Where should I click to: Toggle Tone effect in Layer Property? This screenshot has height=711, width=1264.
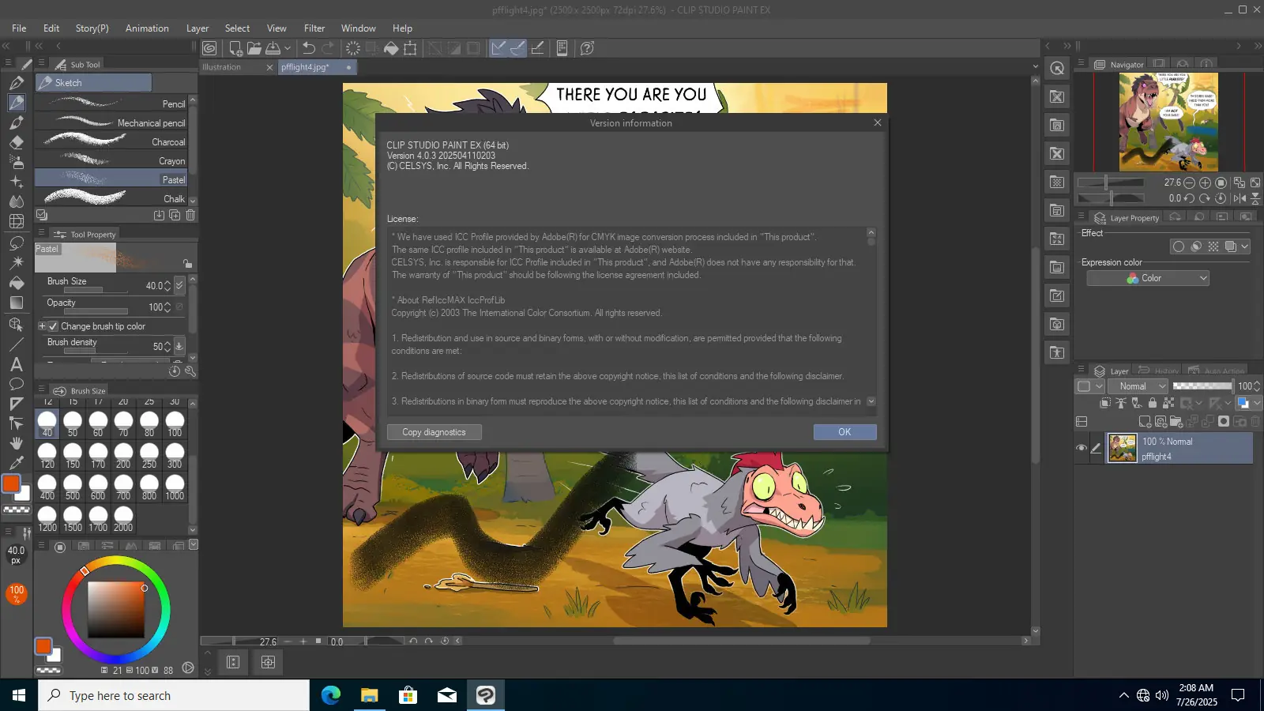1213,246
